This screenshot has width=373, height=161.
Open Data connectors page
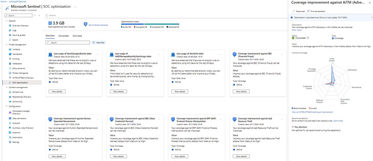coord(19,118)
